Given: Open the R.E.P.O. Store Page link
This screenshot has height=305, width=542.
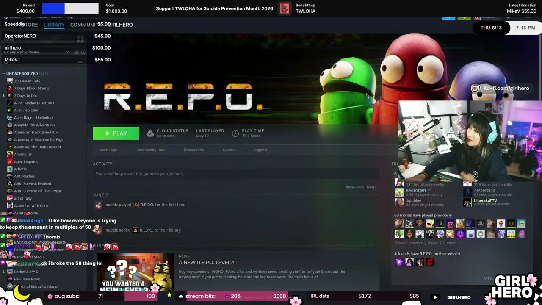Looking at the screenshot, I should (x=108, y=150).
